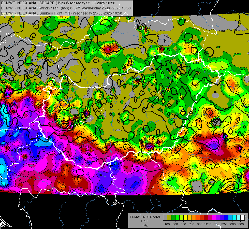This screenshot has height=229, width=249.
Task: Click the legend value 500
Action: 183,224
